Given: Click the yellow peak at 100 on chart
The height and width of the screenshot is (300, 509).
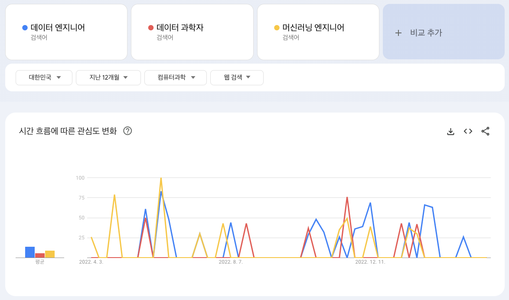Looking at the screenshot, I should click(161, 178).
